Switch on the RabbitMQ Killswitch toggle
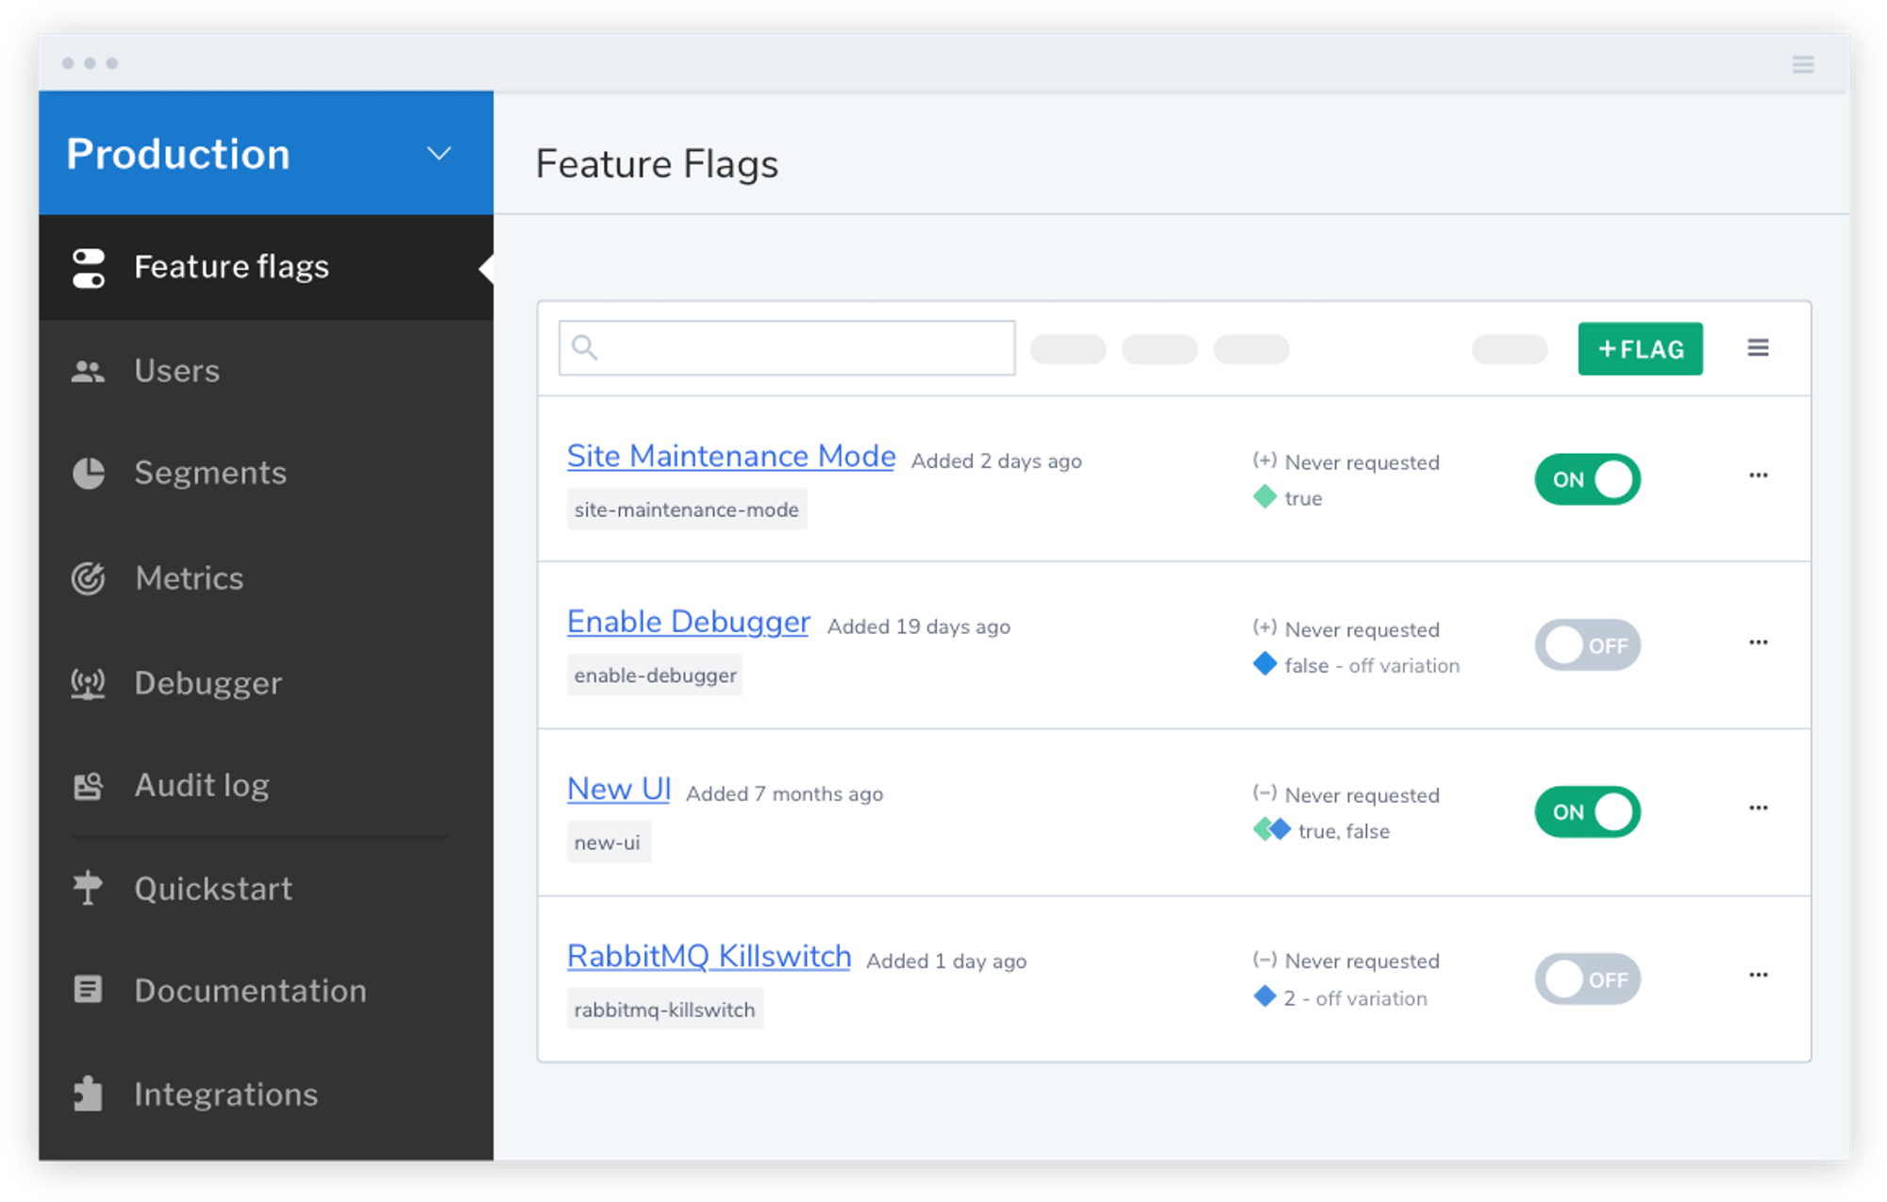 [x=1587, y=979]
